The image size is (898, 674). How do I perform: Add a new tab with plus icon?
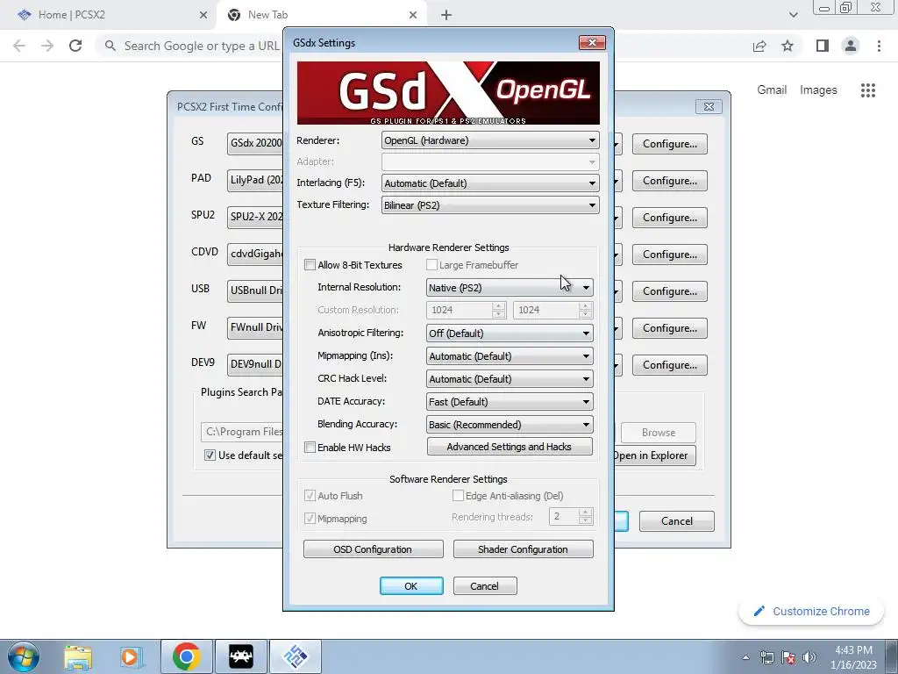click(x=446, y=15)
